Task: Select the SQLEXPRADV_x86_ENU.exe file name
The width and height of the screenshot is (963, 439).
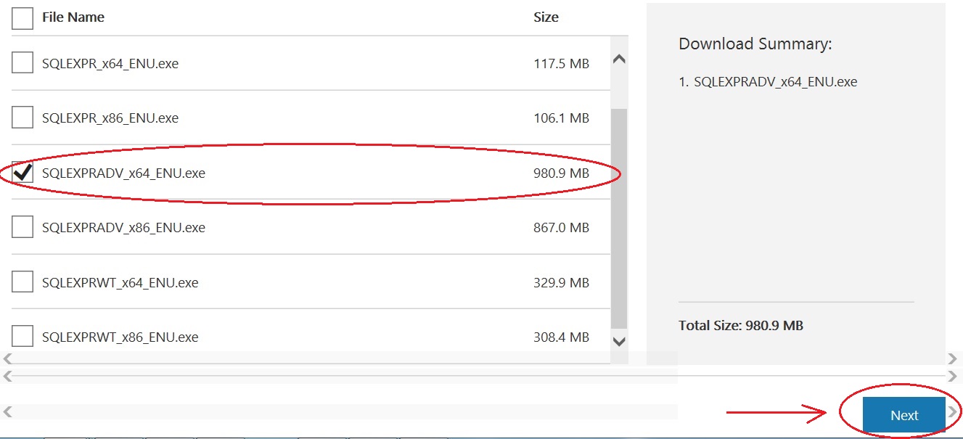Action: (x=123, y=228)
